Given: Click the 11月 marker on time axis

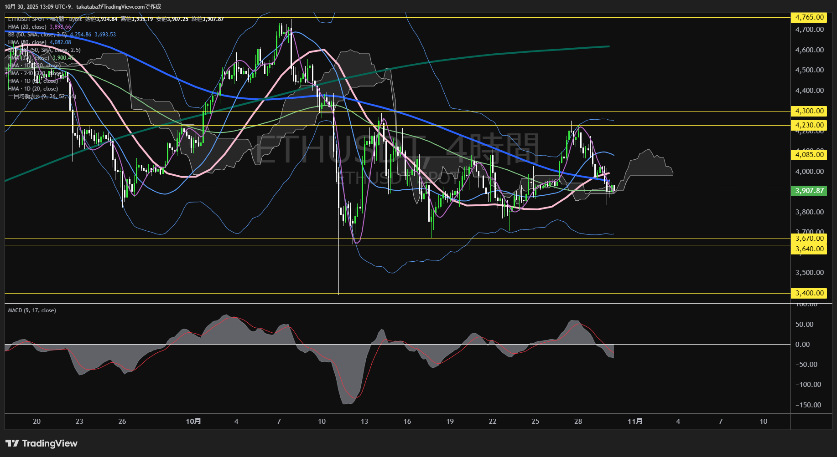Looking at the screenshot, I should 635,421.
